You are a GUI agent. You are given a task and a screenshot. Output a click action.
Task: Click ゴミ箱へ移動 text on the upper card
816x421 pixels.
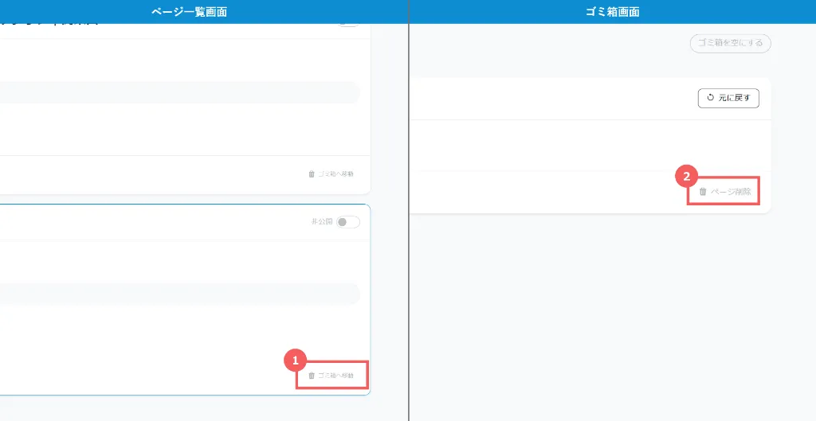pyautogui.click(x=335, y=174)
